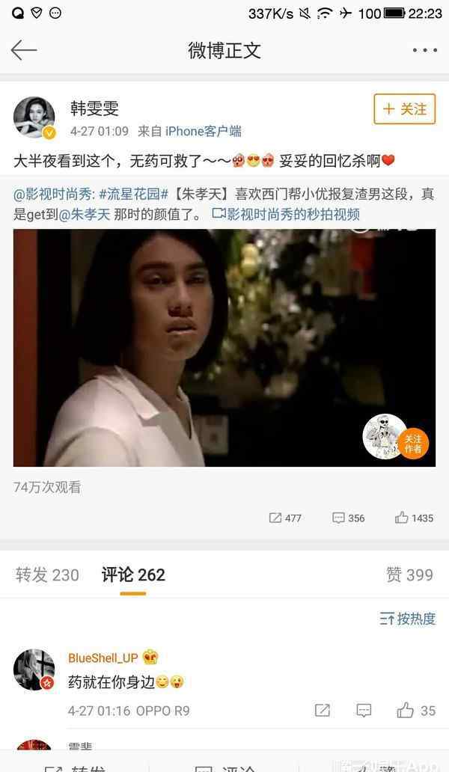This screenshot has width=449, height=772.
Task: Like the BlueShell_UP comment
Action: pos(416,711)
